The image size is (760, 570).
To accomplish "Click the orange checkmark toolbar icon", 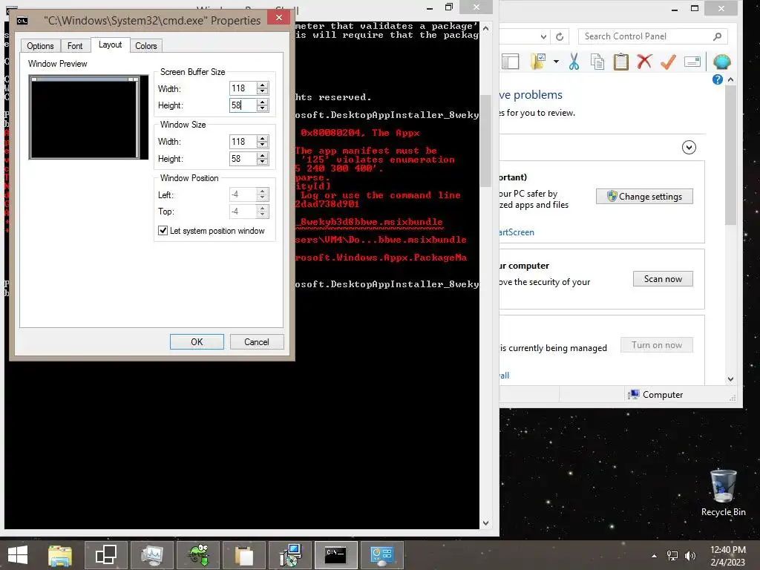I will point(668,62).
